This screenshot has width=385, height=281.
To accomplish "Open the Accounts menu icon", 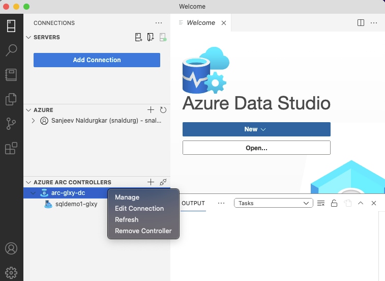I will click(x=11, y=248).
